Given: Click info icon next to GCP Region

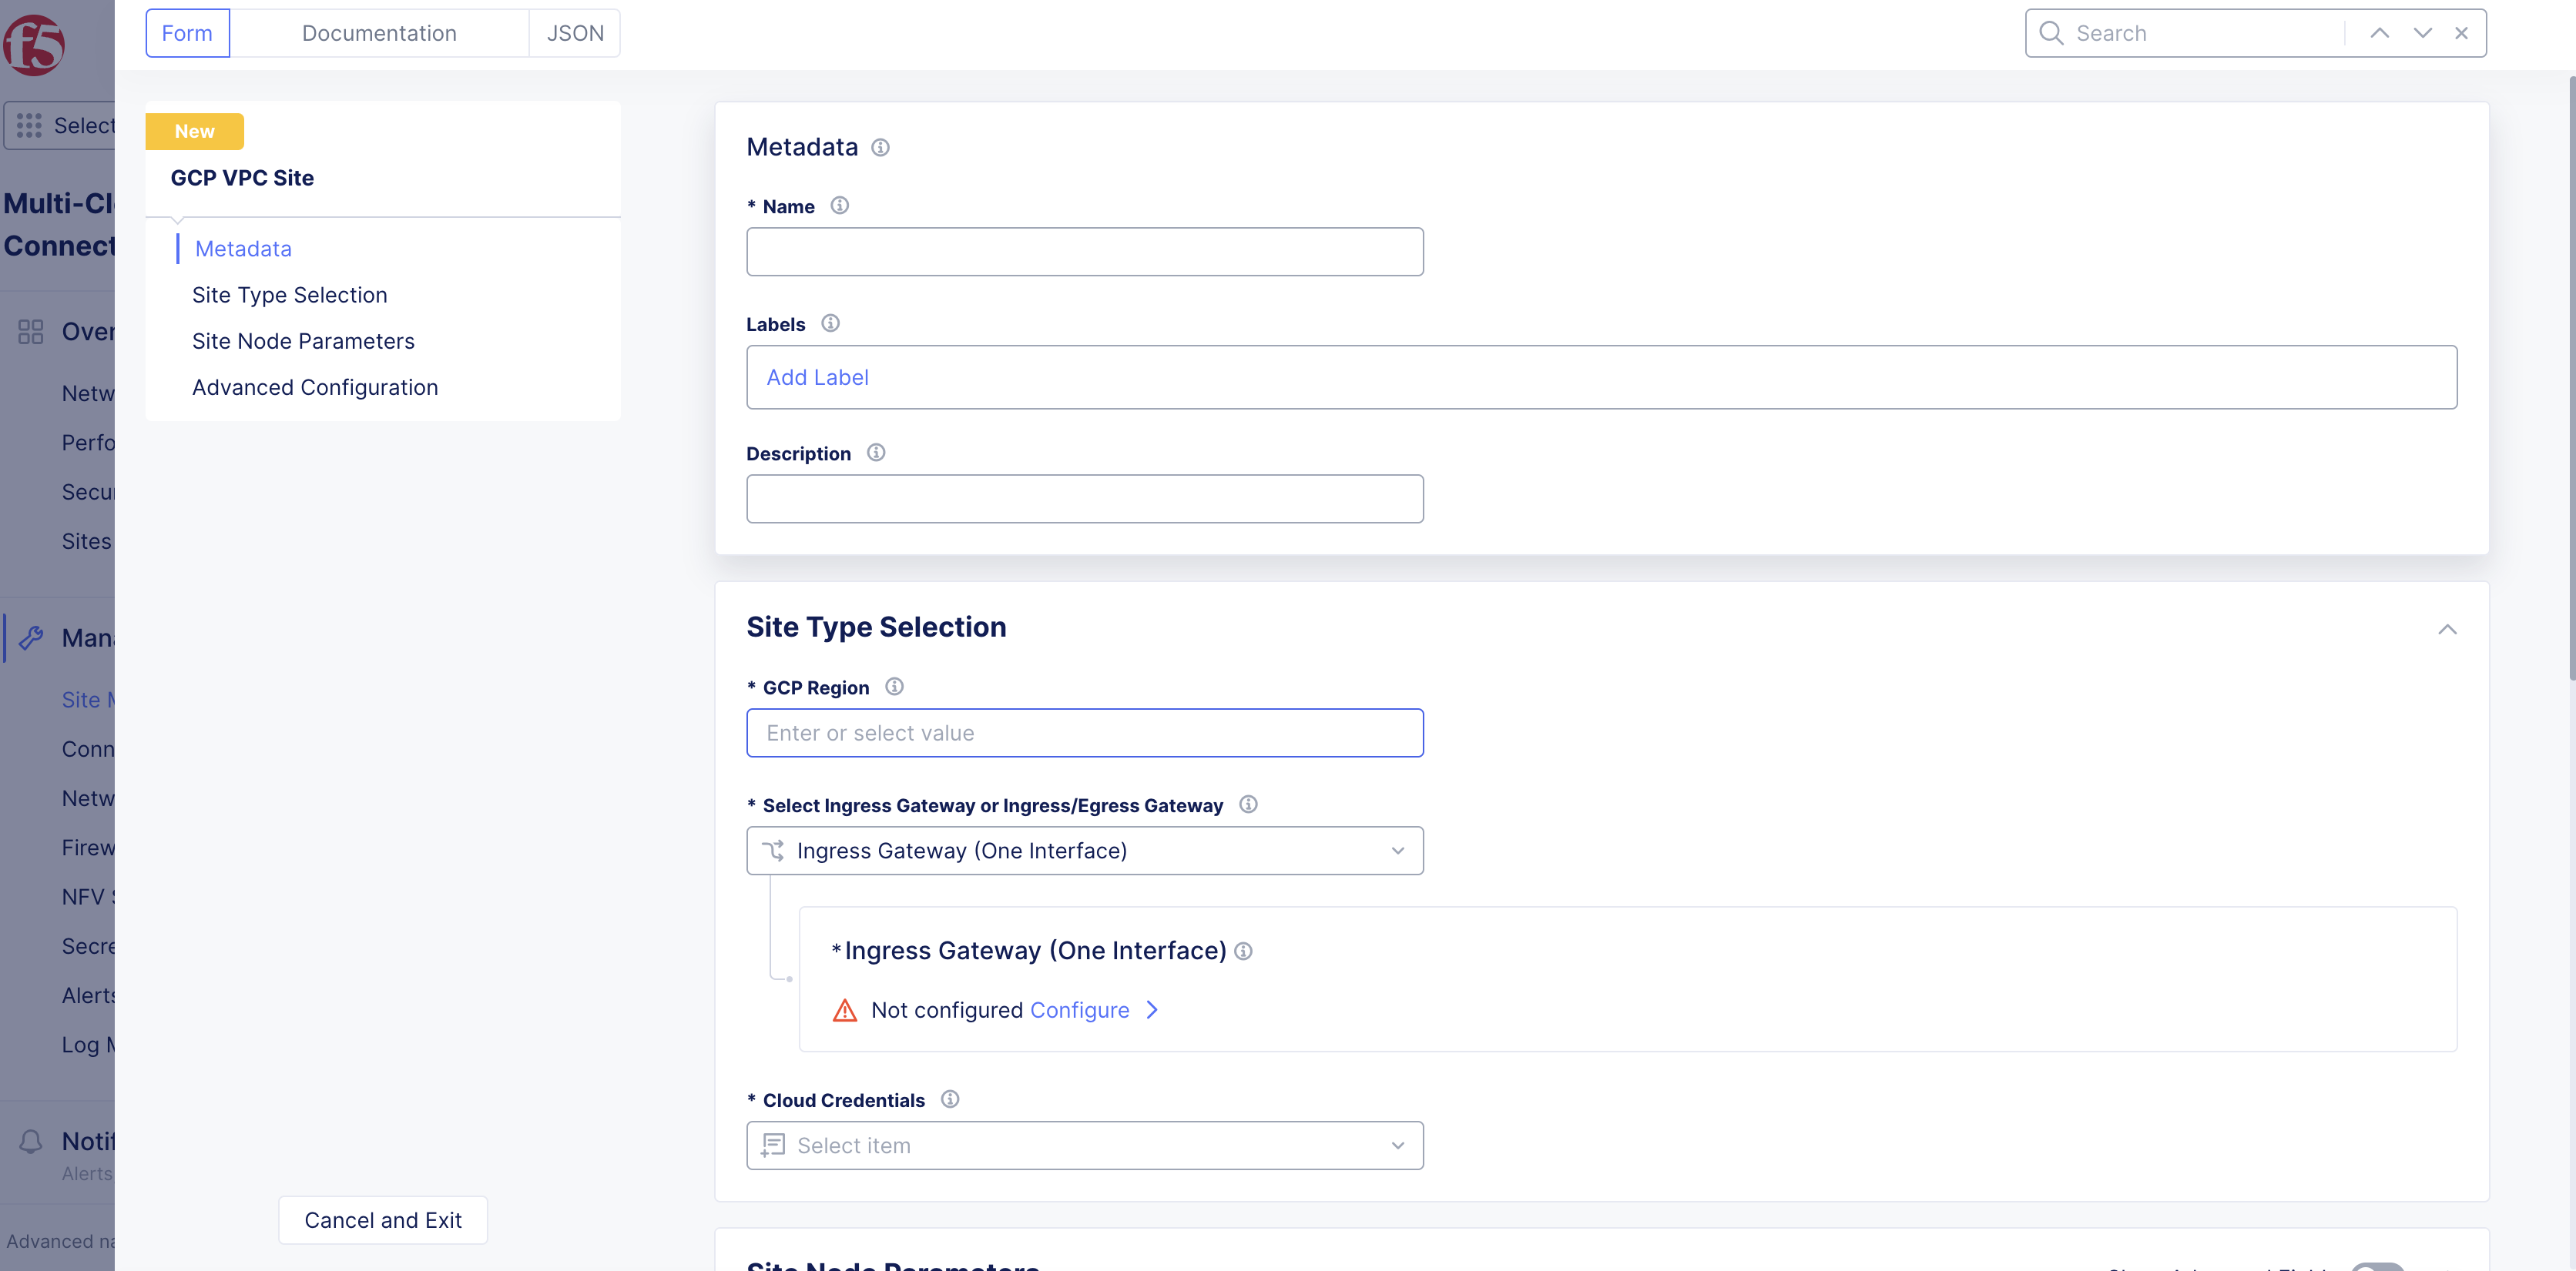Looking at the screenshot, I should click(x=894, y=687).
